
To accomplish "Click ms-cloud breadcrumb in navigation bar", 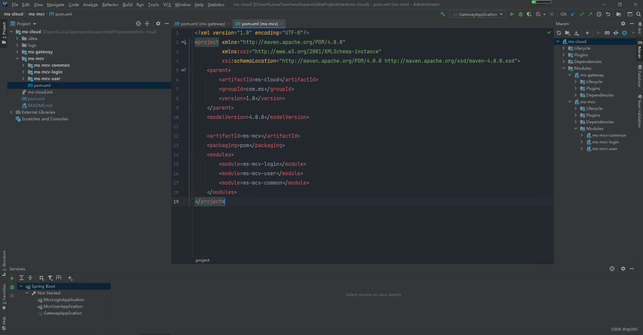I will pos(13,14).
